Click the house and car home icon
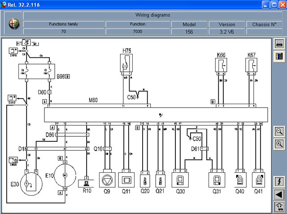Image resolution: width=287 pixels, height=214 pixels. (x=279, y=207)
